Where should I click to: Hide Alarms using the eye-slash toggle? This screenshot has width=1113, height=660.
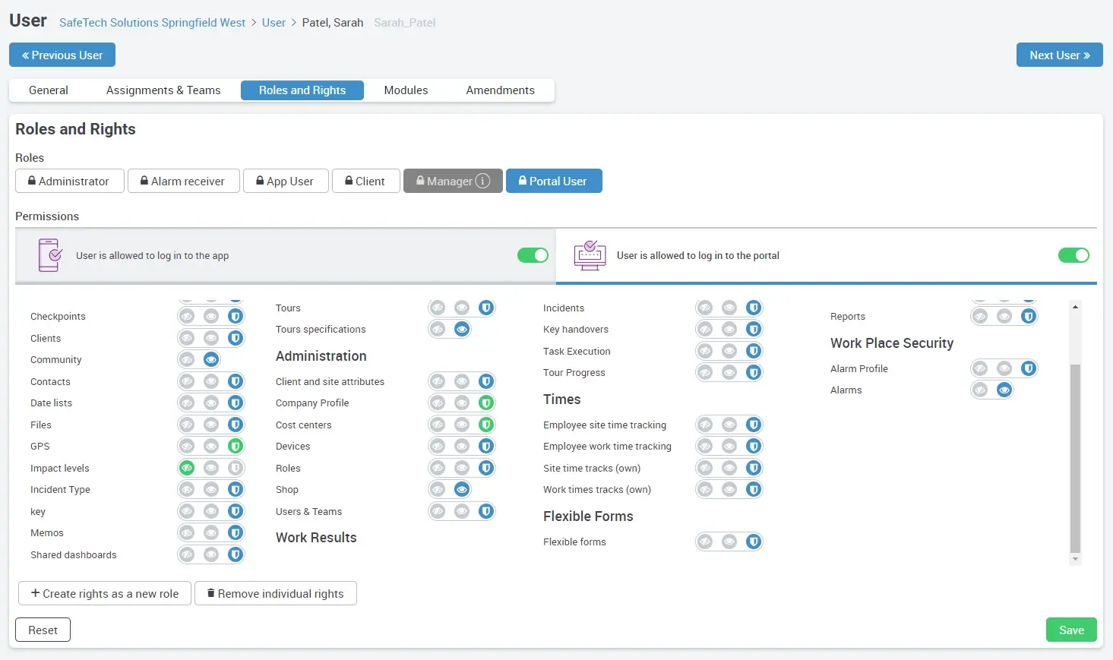(980, 390)
